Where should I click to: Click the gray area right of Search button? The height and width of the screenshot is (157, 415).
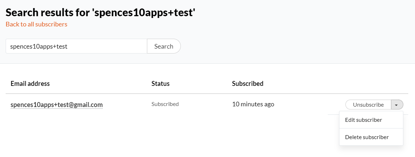283,46
